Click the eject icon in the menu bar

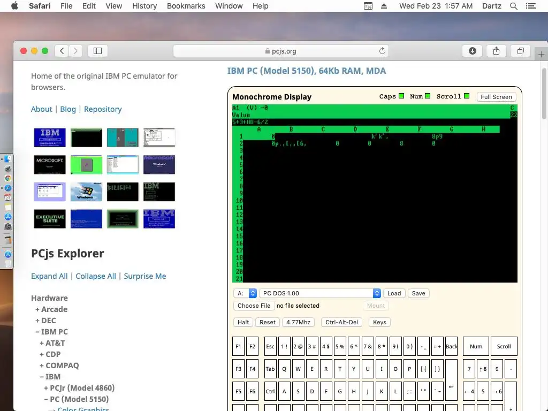pos(384,6)
